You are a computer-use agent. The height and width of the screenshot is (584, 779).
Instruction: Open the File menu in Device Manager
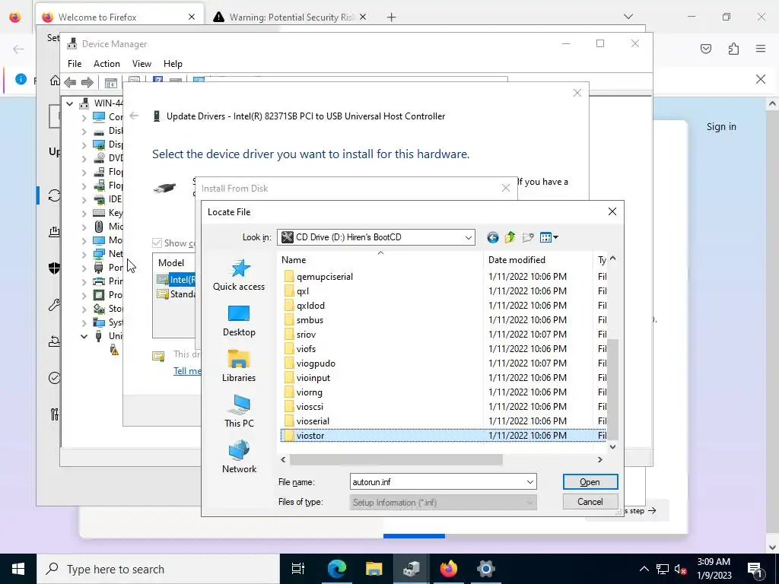(x=75, y=64)
